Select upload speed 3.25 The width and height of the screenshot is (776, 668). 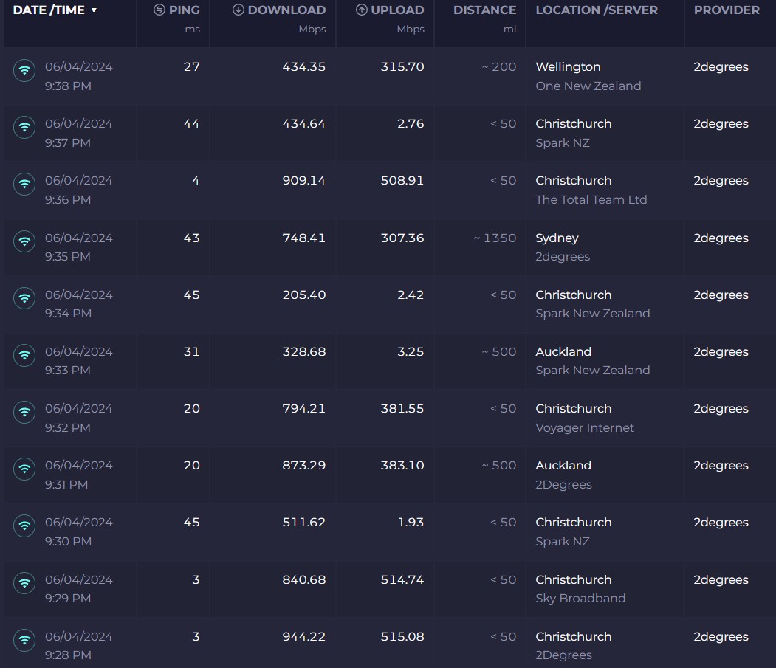(x=411, y=352)
